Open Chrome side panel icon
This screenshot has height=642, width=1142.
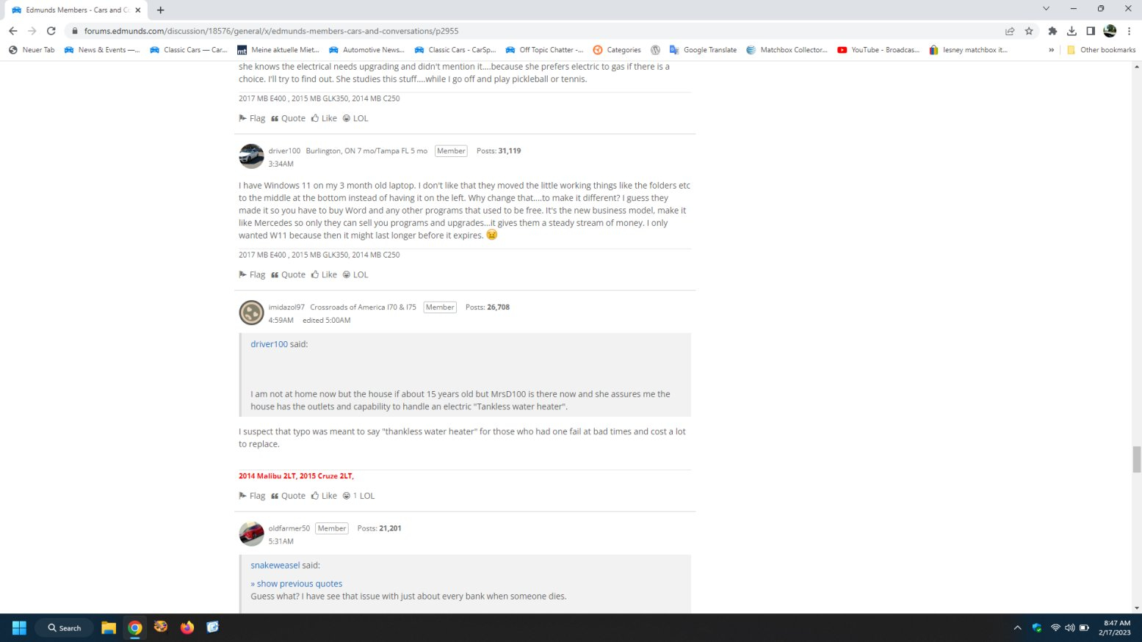[1091, 31]
